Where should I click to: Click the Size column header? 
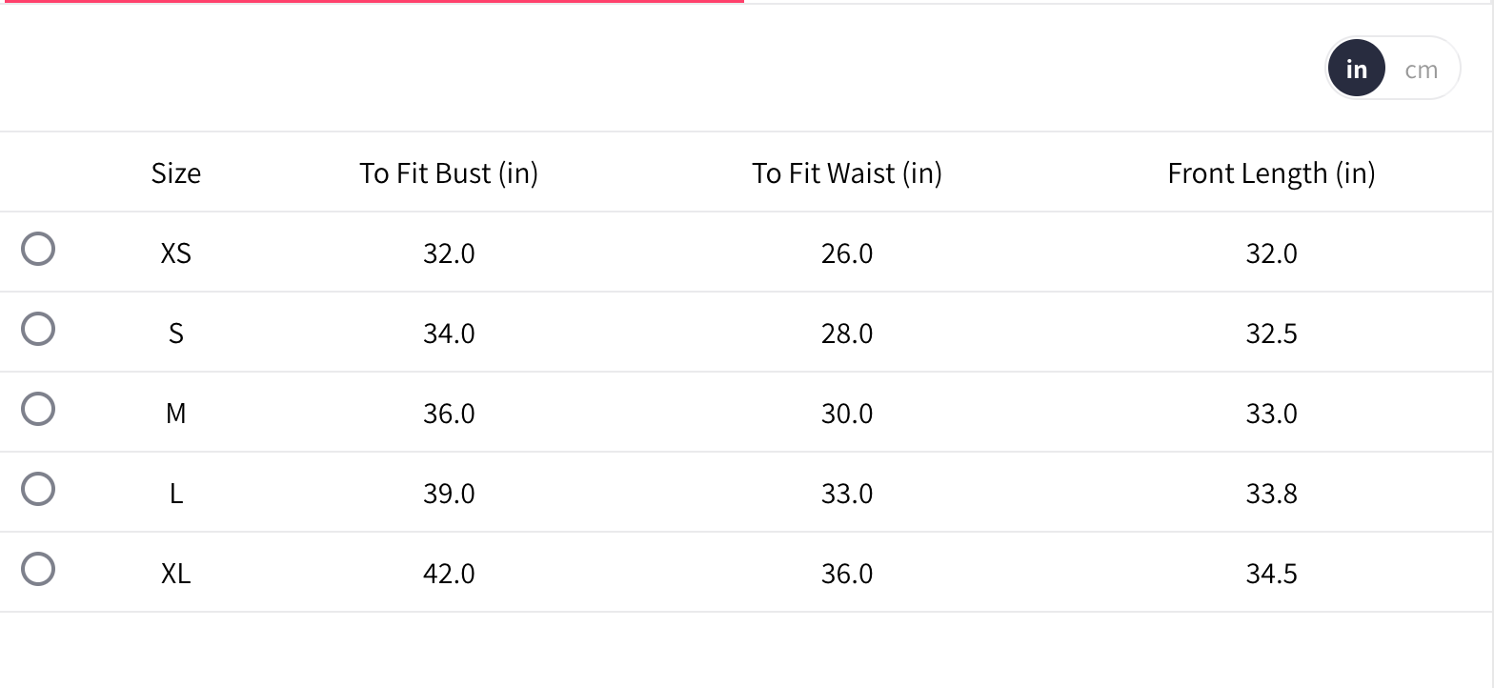coord(176,173)
